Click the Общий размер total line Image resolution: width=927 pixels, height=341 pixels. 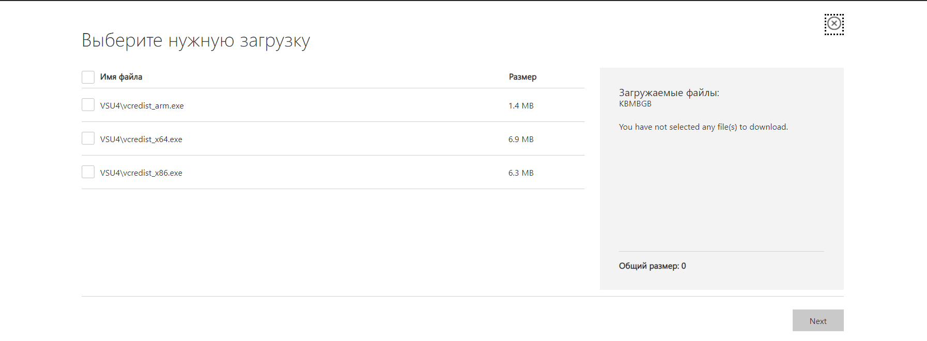(x=652, y=266)
